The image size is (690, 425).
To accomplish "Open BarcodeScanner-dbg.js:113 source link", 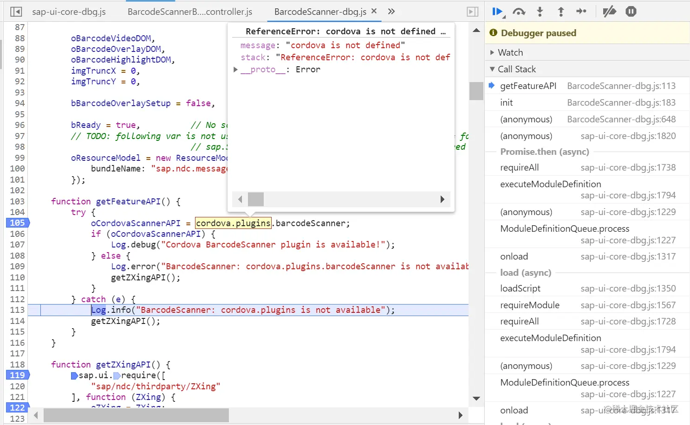I will (621, 86).
